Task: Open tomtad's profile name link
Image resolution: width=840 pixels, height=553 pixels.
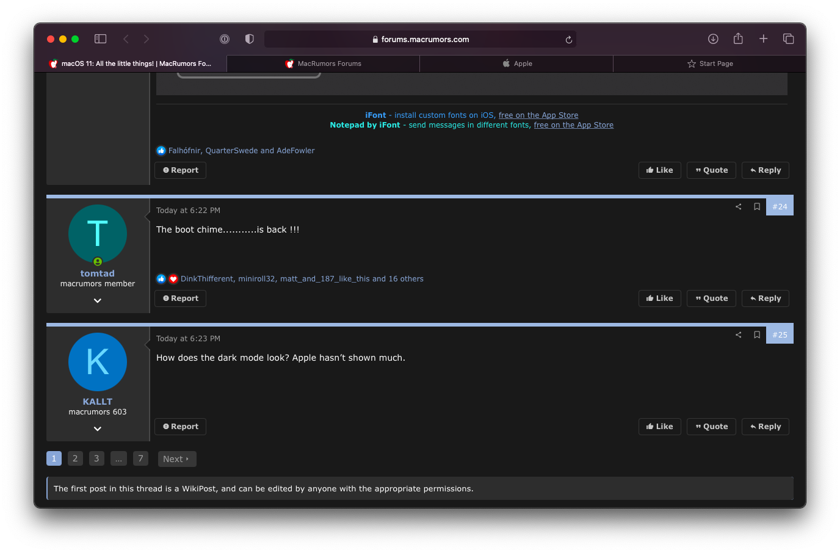Action: [x=98, y=273]
